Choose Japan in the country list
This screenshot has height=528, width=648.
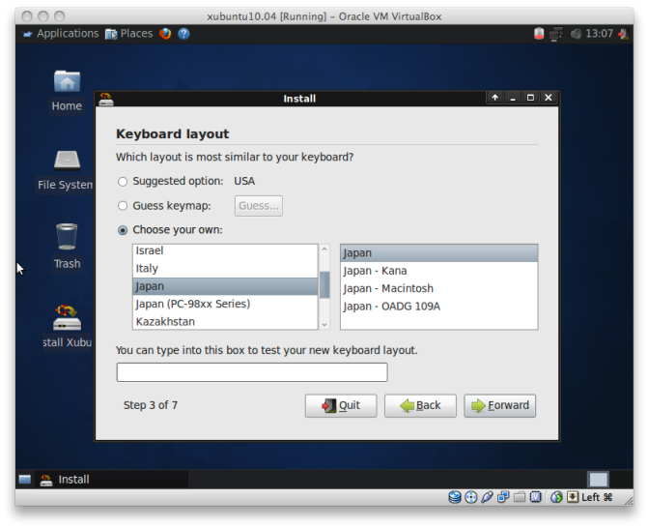225,286
